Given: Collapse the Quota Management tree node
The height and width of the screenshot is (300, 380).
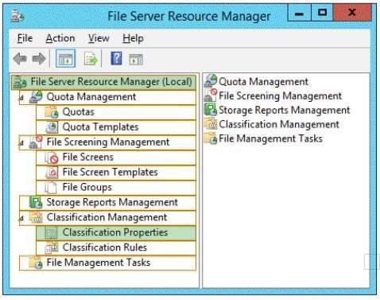Looking at the screenshot, I should (x=21, y=98).
